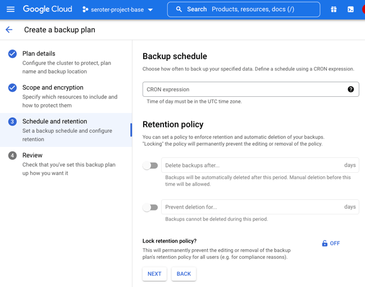
Task: Open the gift icon in top bar
Action: pyautogui.click(x=334, y=10)
